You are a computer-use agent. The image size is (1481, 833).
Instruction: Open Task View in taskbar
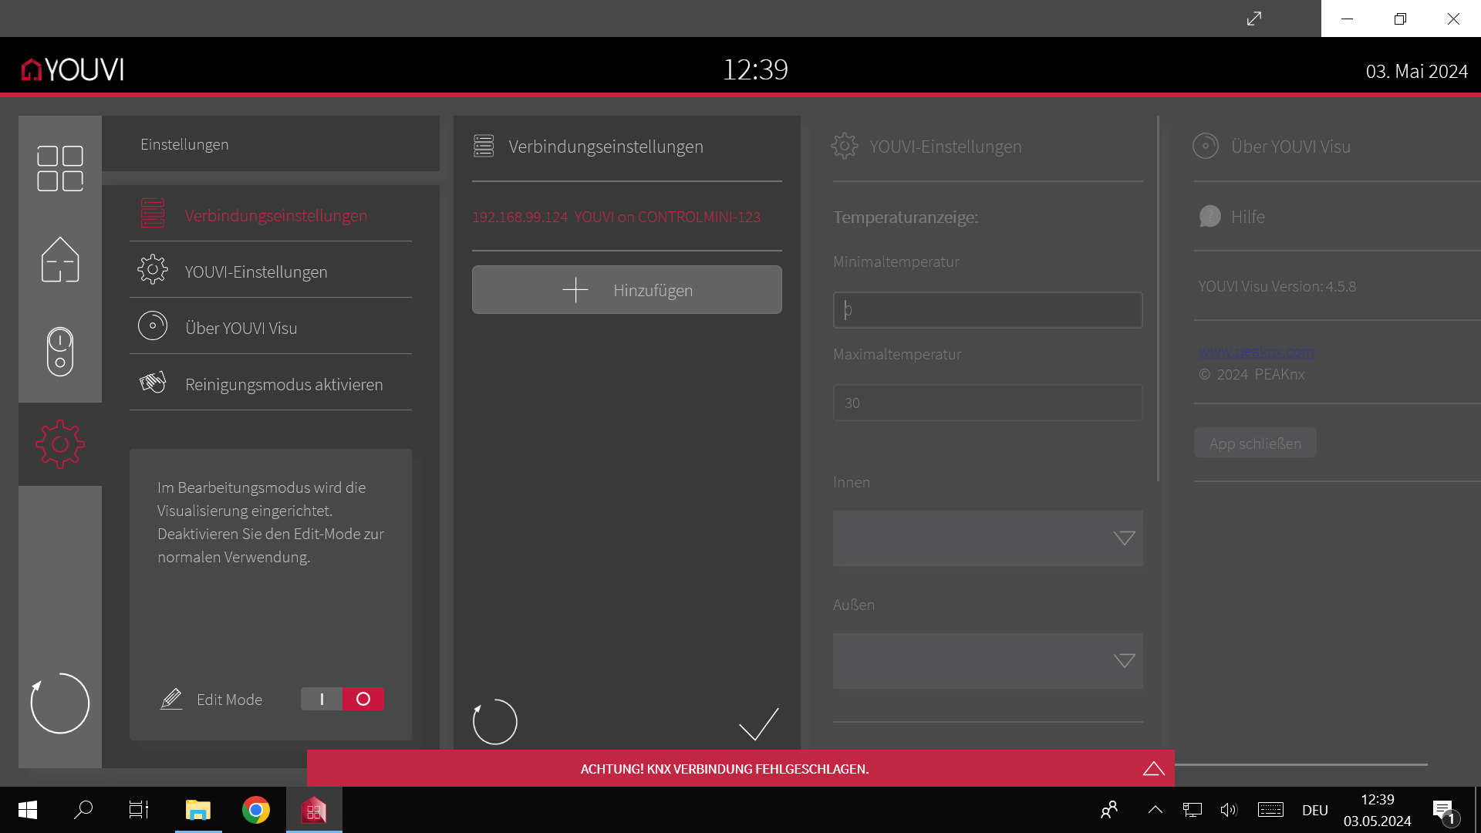coord(139,810)
